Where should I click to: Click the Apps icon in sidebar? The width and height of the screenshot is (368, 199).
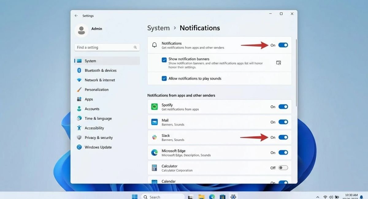tap(79, 99)
